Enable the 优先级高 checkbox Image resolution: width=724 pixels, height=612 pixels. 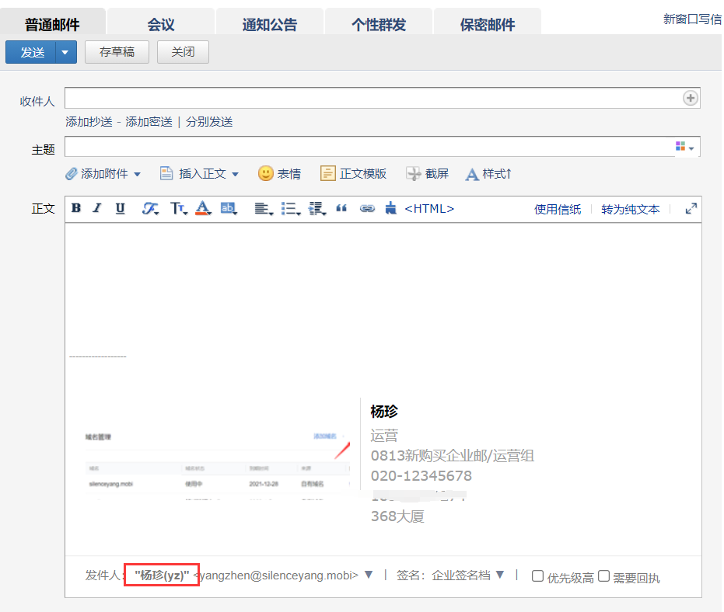click(537, 576)
